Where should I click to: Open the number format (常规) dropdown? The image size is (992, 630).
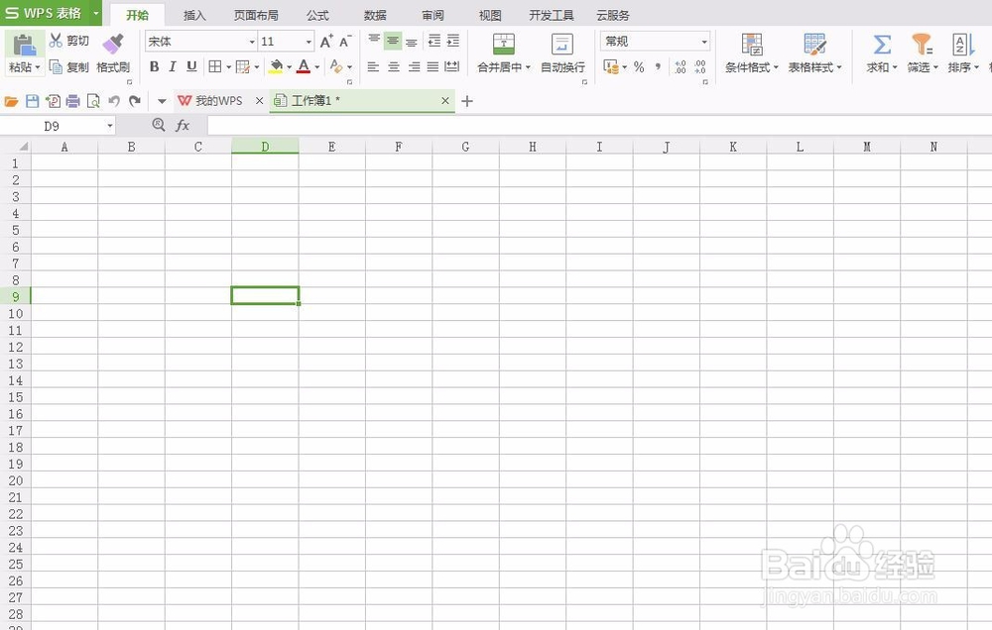coord(704,42)
